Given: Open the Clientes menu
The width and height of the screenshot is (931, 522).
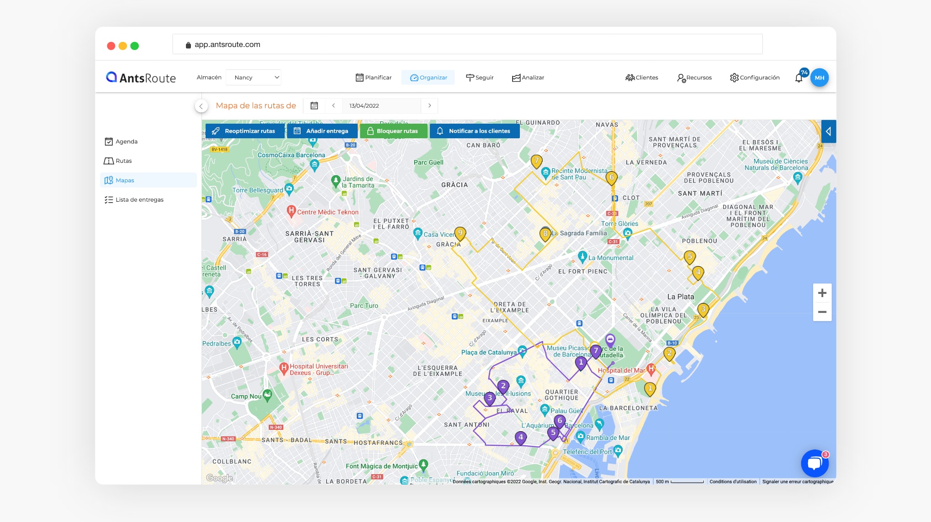Looking at the screenshot, I should (641, 78).
